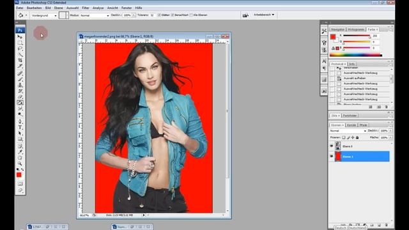Select the Lasso tool
This screenshot has width=409, height=230.
tap(20, 49)
